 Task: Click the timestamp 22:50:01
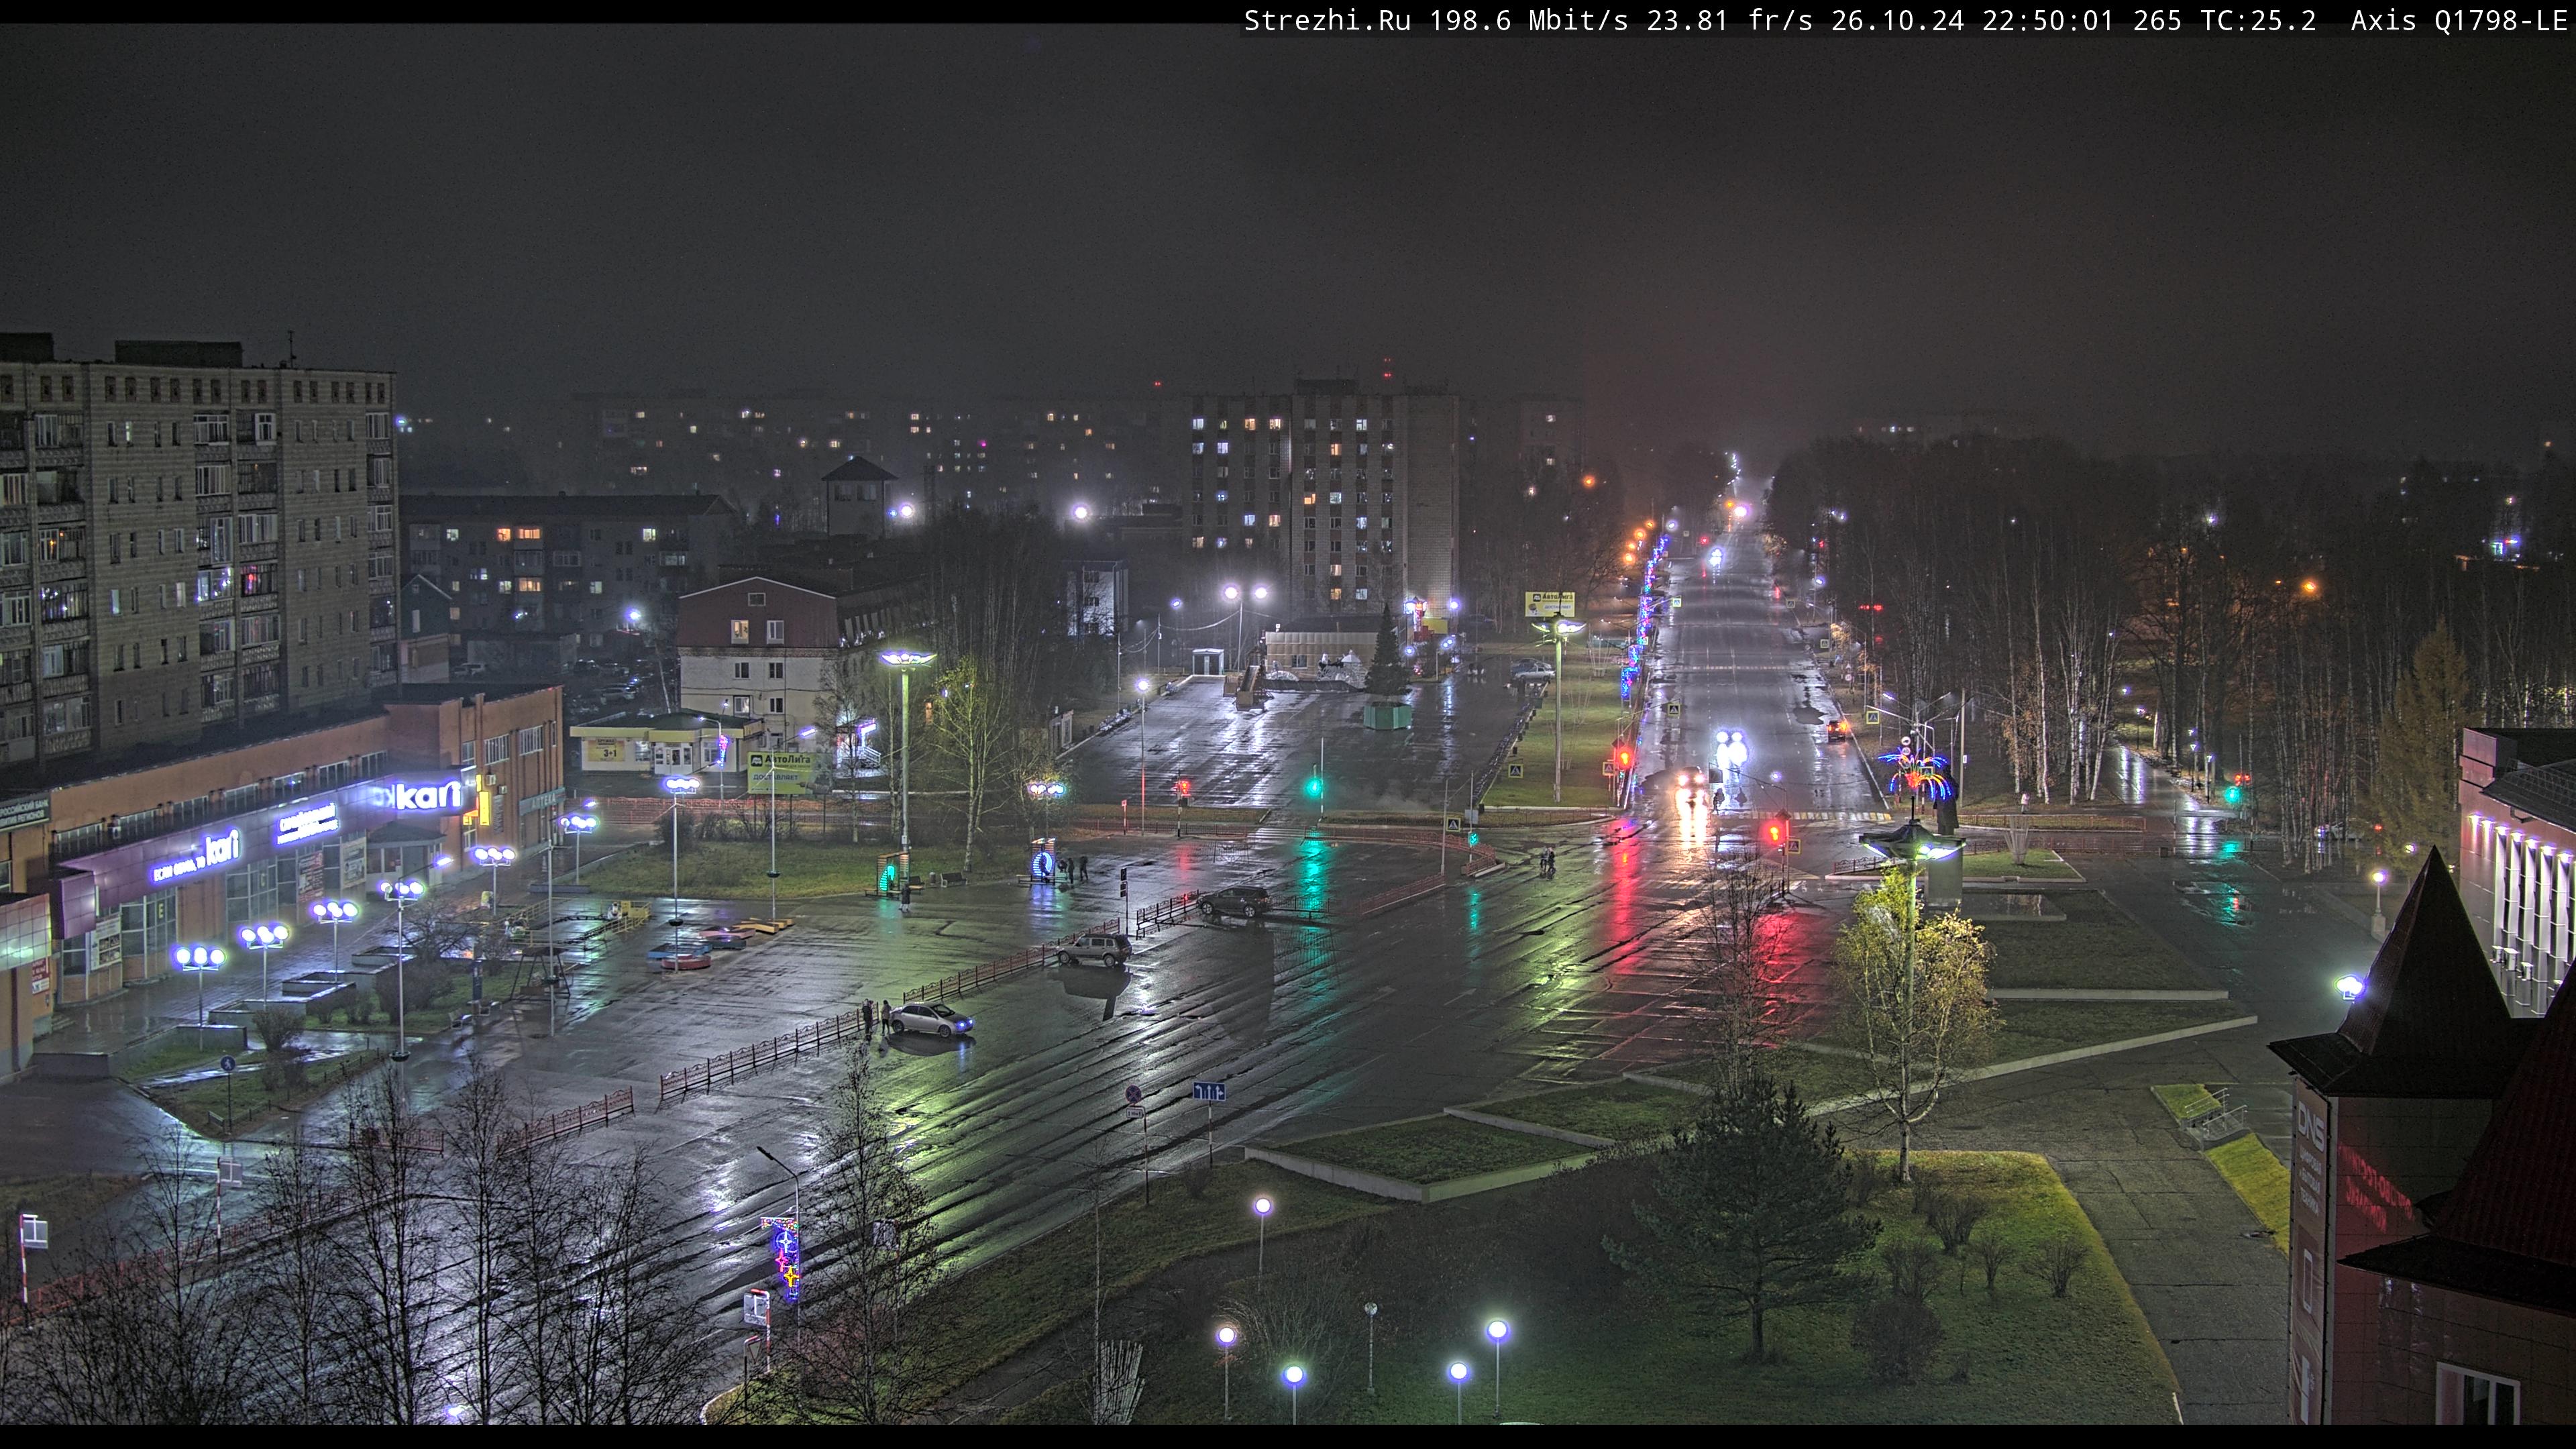2047,21
